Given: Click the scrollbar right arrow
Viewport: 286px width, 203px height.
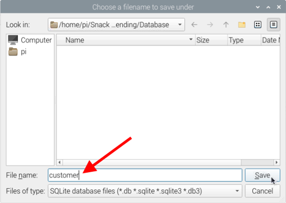Looking at the screenshot, I should click(x=276, y=162).
